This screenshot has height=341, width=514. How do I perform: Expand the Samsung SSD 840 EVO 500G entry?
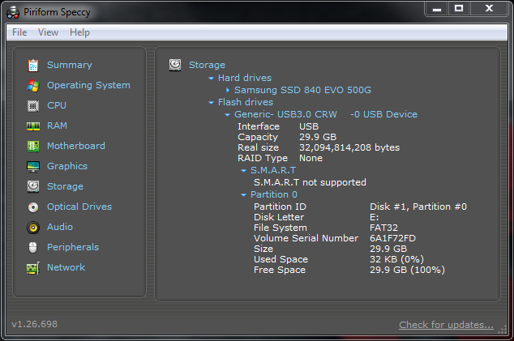[228, 90]
